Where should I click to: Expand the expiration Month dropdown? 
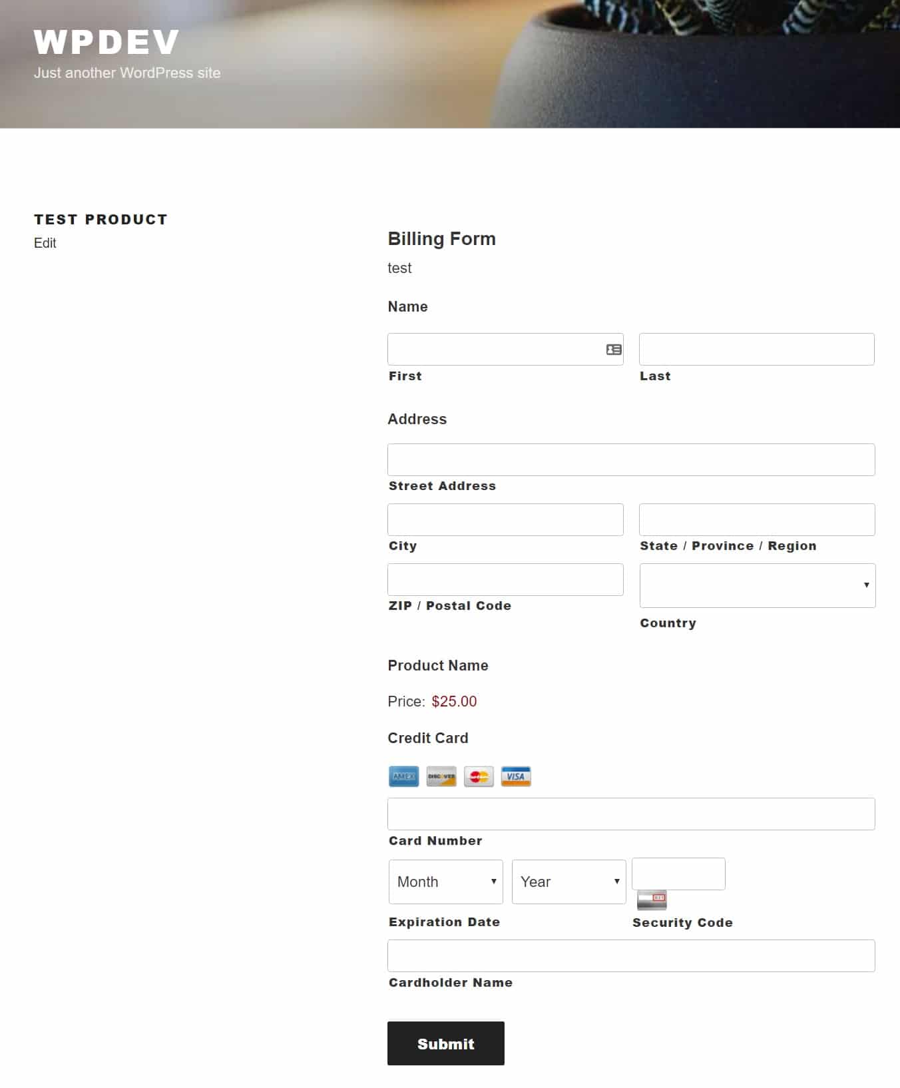click(x=445, y=882)
